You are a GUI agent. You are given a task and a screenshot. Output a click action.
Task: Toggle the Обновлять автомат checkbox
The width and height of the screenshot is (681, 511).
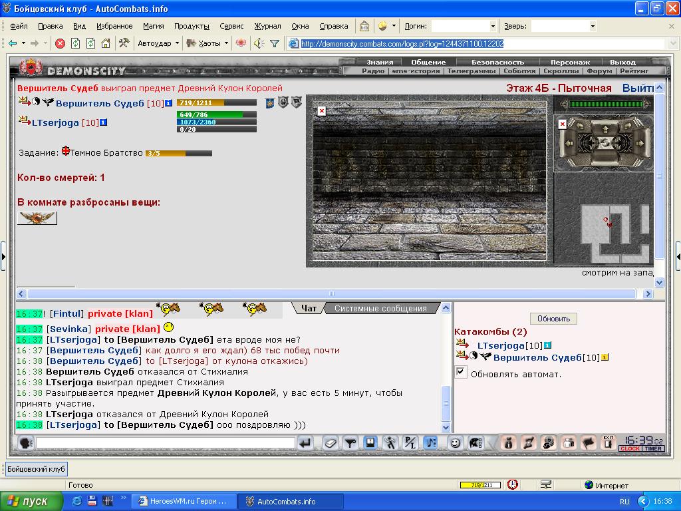coord(461,373)
